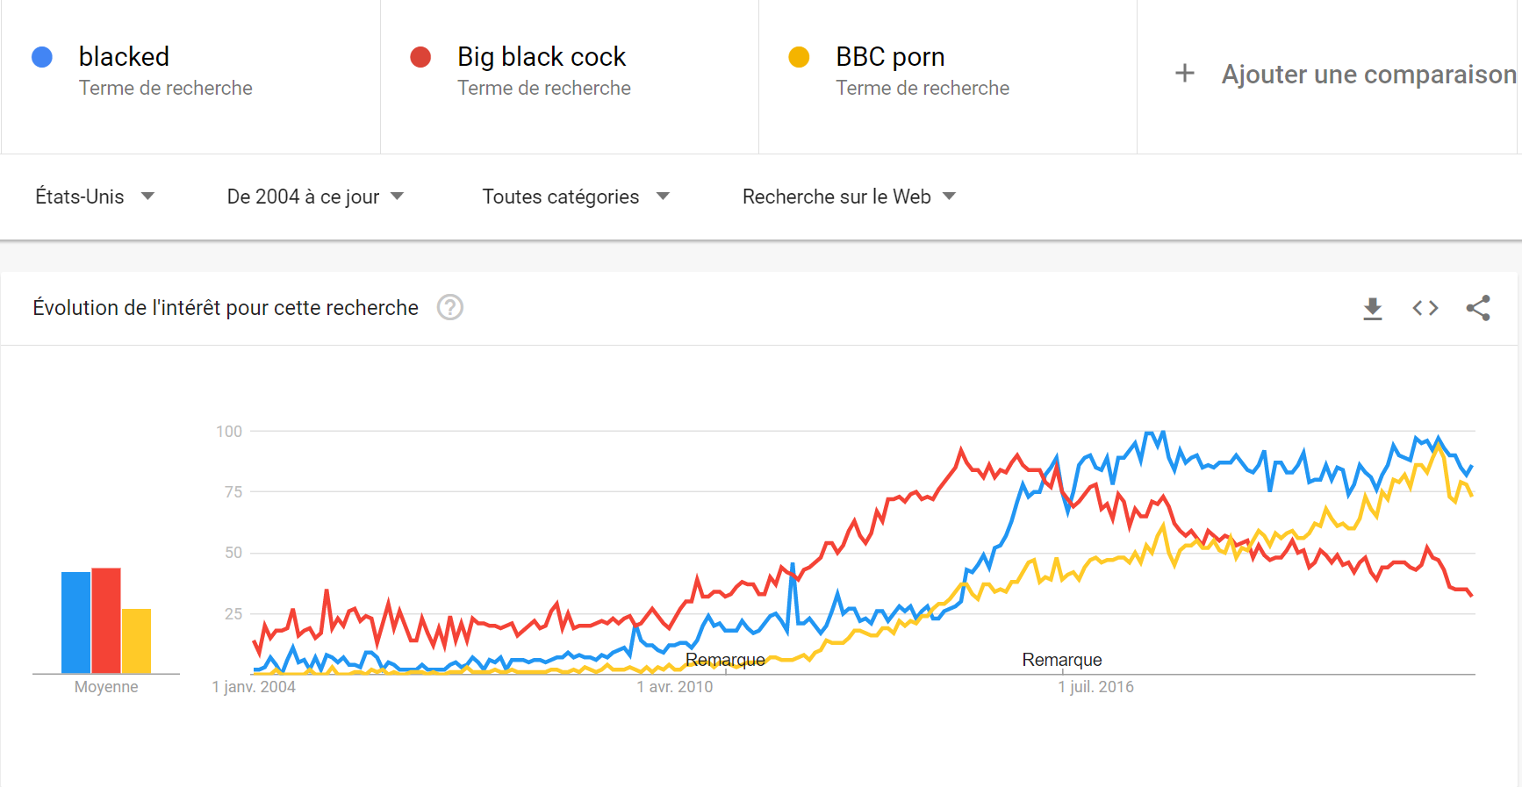Click Ajouter une comparaison
The width and height of the screenshot is (1522, 787).
[1368, 75]
